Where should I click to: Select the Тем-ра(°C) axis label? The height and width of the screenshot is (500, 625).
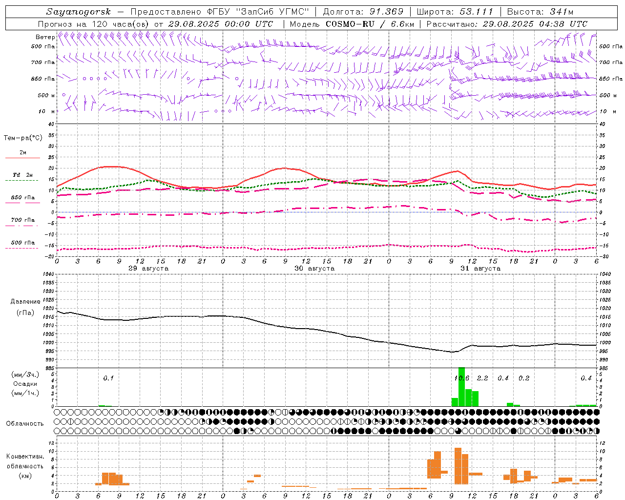coord(23,138)
